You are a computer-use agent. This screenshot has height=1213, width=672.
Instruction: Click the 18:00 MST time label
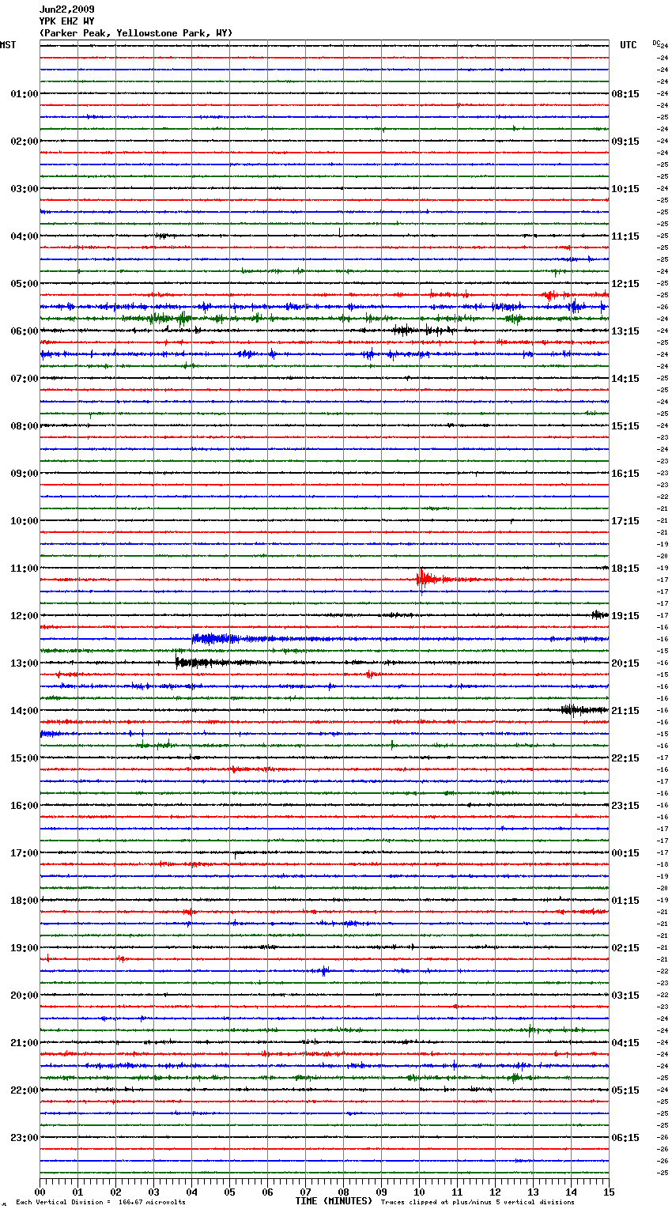(x=25, y=901)
